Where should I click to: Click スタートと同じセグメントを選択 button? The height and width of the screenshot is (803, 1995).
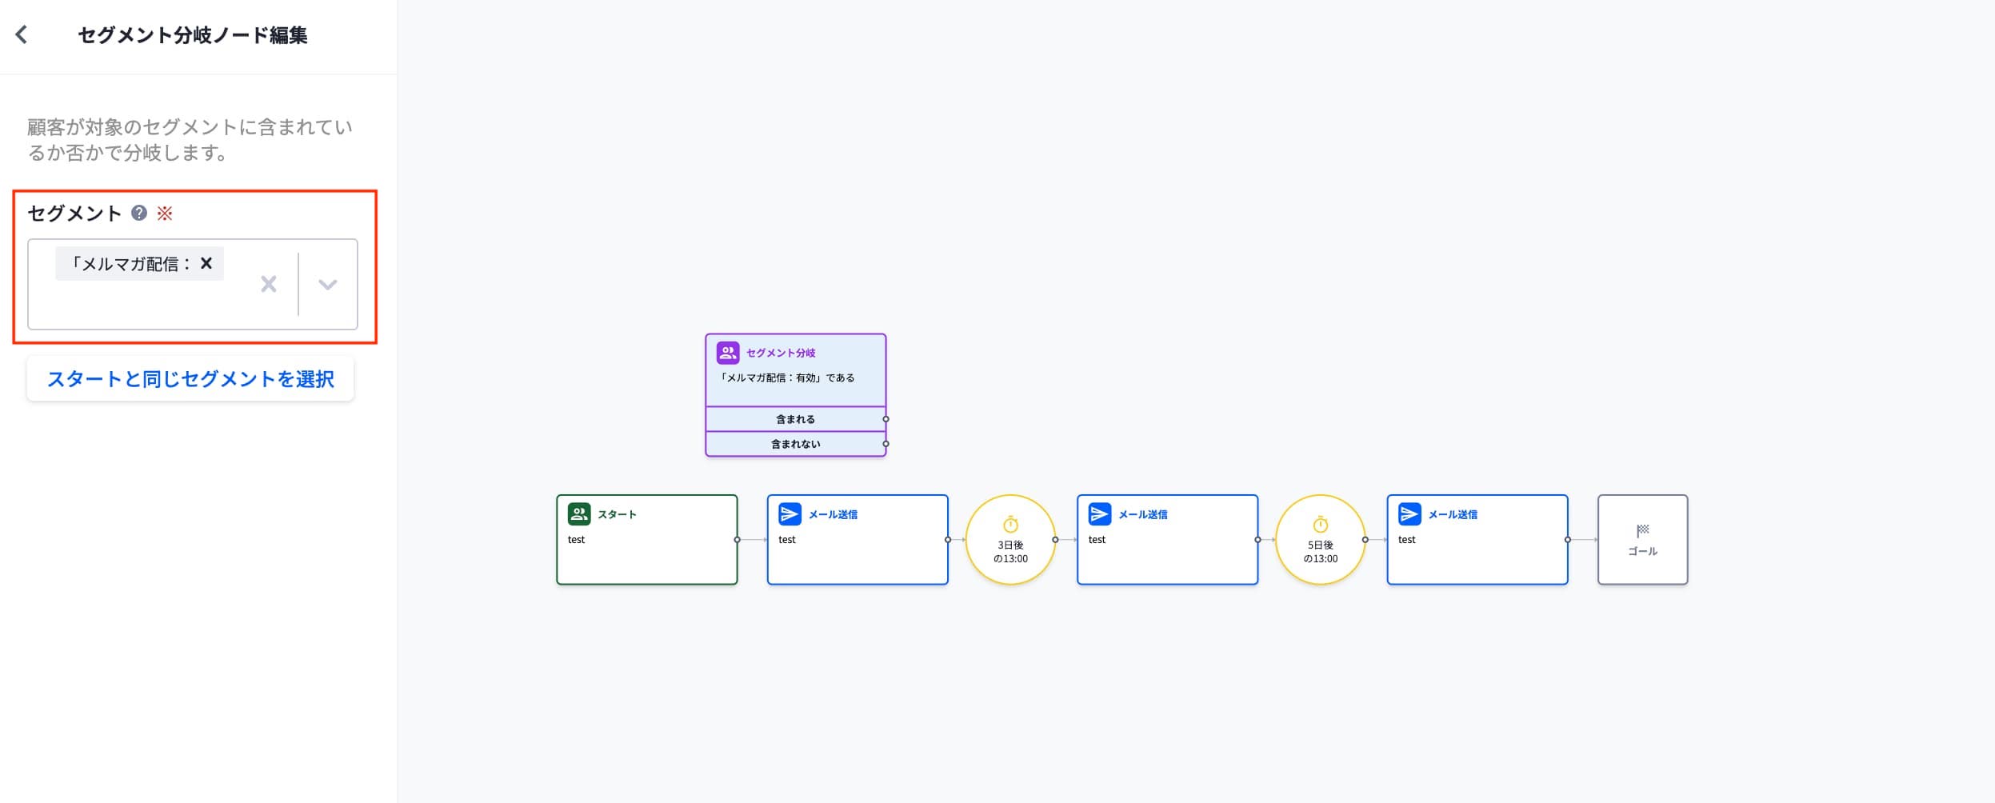point(190,379)
